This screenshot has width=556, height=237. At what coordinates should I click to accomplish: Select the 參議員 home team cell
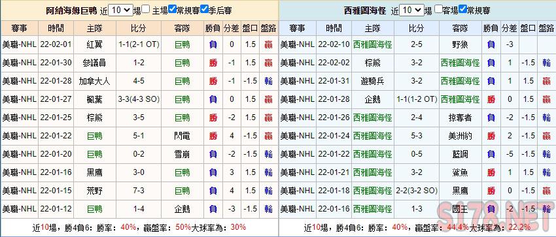pyautogui.click(x=94, y=63)
